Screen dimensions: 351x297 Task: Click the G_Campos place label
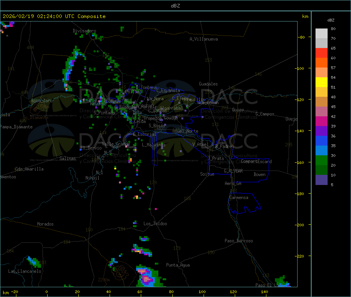click(265, 114)
